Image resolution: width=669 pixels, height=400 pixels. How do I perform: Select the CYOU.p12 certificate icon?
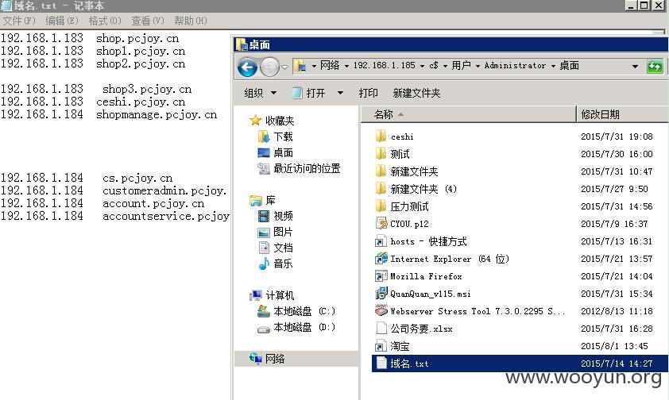coord(381,224)
